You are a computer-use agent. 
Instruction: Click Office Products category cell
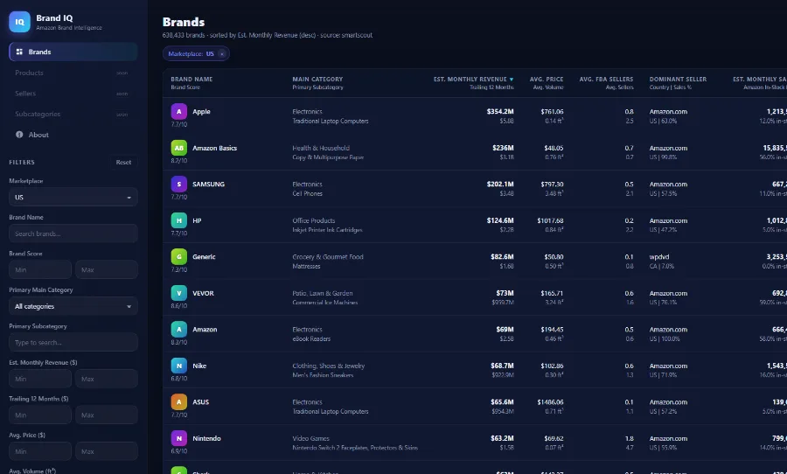[314, 220]
